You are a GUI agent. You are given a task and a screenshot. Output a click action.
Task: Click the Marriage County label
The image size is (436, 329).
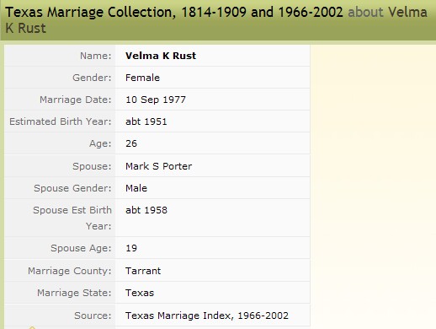pyautogui.click(x=70, y=271)
